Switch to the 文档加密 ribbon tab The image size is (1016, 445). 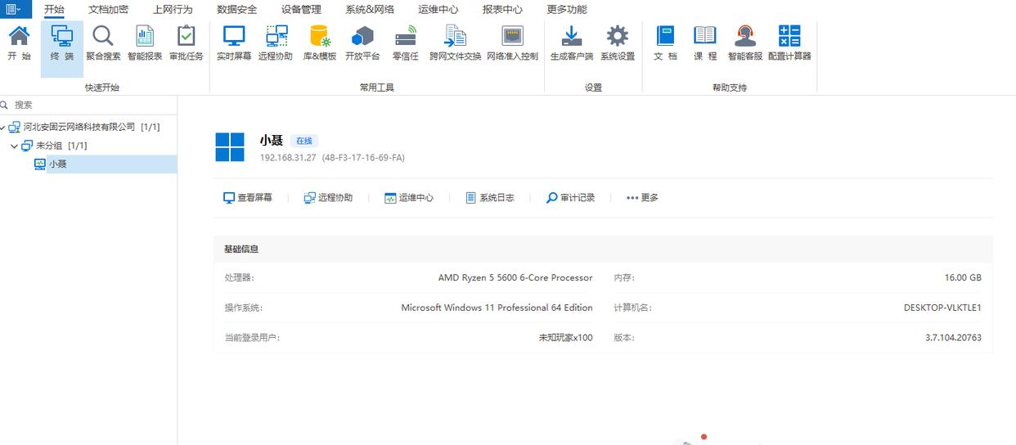coord(108,10)
